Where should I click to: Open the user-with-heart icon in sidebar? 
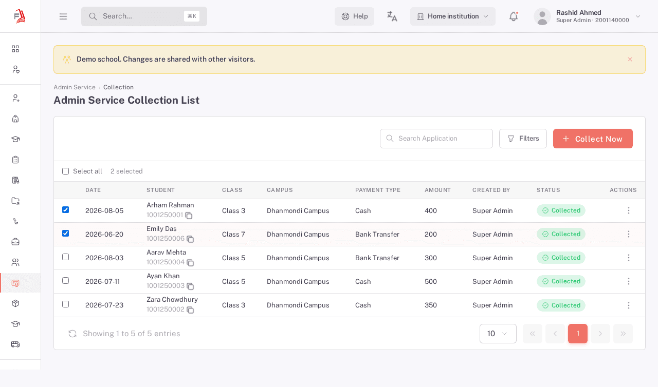coord(15,69)
